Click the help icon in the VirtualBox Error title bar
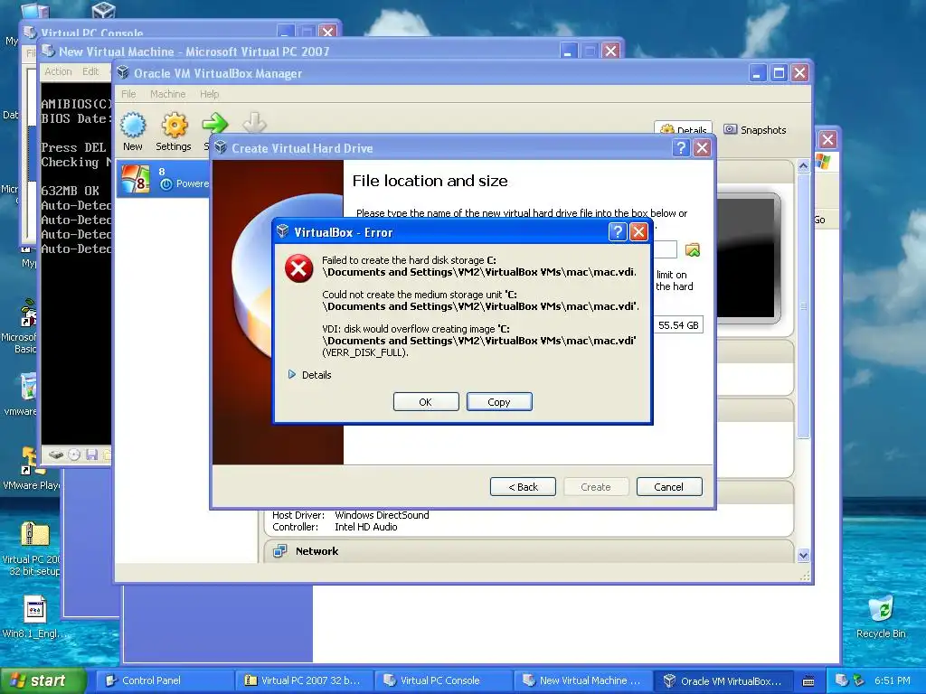Image resolution: width=926 pixels, height=694 pixels. click(x=617, y=232)
